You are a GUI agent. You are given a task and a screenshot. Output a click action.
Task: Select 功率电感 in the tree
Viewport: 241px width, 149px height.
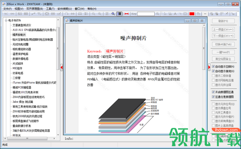(18, 73)
